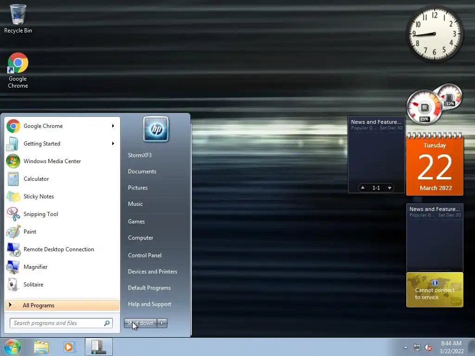The image size is (475, 356).
Task: Click the Show desktop strip on the taskbar
Action: [x=472, y=347]
